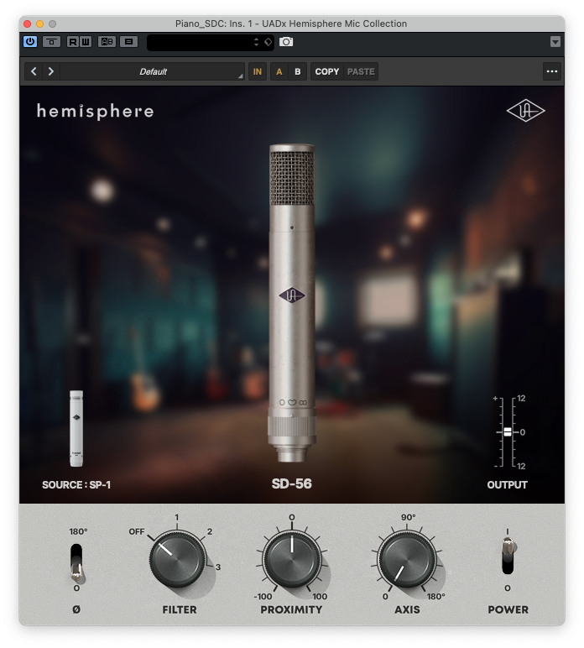Click the 180° axis label
This screenshot has height=648, width=584.
coord(436,596)
